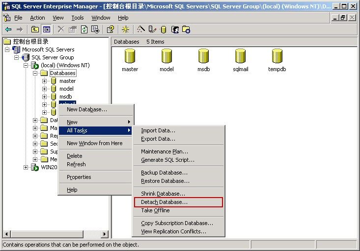Click the Properties toolbar icon
Viewport: 360px width, 251px height.
(x=73, y=29)
